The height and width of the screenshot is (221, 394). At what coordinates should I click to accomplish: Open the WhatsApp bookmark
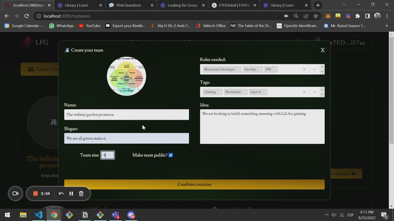62,26
